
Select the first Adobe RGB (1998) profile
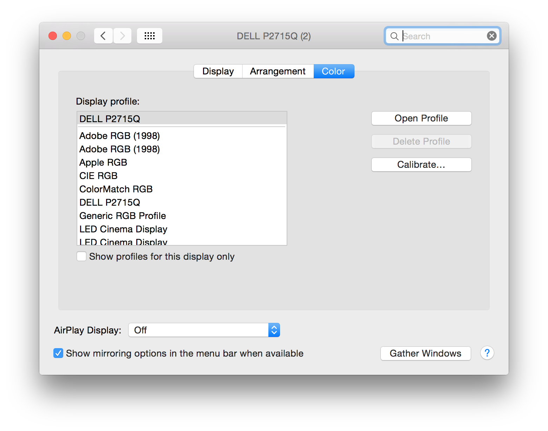coord(182,136)
